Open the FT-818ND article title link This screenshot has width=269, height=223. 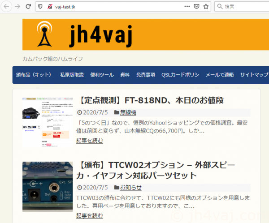152,99
